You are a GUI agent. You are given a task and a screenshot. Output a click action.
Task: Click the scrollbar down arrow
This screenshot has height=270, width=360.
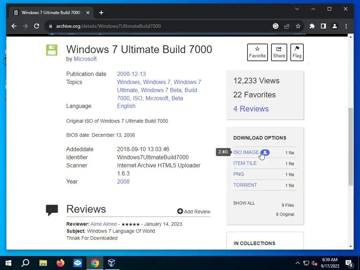tap(351, 246)
